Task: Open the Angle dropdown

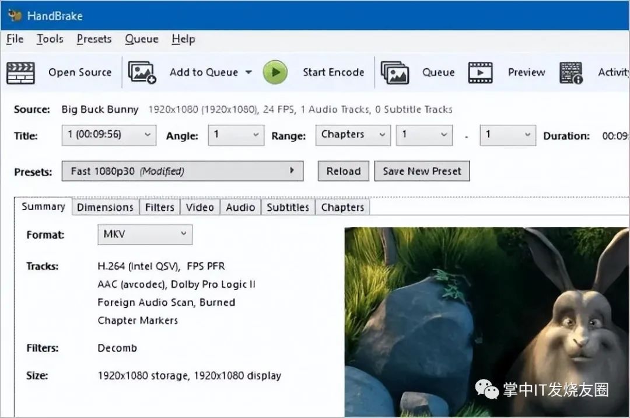Action: tap(236, 135)
